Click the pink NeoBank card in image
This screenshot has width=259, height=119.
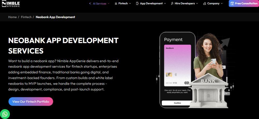[x=178, y=66]
